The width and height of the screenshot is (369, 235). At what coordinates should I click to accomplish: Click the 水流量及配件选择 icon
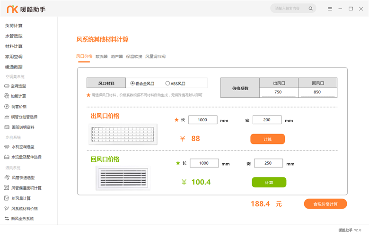click(7, 157)
